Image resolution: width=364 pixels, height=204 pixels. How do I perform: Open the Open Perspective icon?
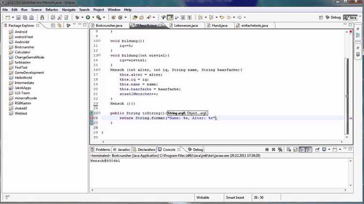pyautogui.click(x=321, y=17)
